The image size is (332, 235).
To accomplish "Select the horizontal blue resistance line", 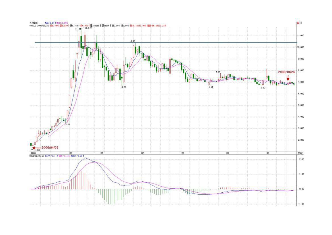I will (x=170, y=43).
